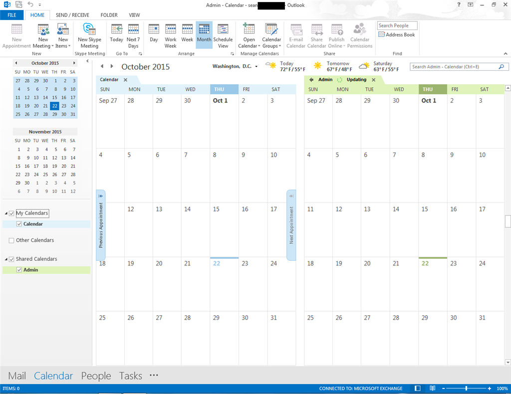Uncheck the Admin shared calendar checkbox

(x=19, y=270)
